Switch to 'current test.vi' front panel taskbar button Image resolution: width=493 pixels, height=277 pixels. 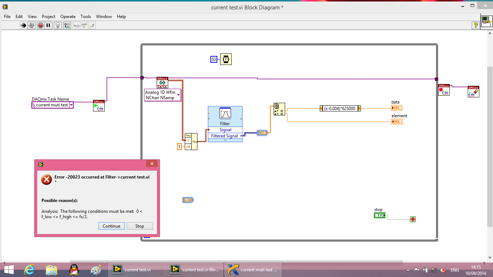(x=136, y=270)
